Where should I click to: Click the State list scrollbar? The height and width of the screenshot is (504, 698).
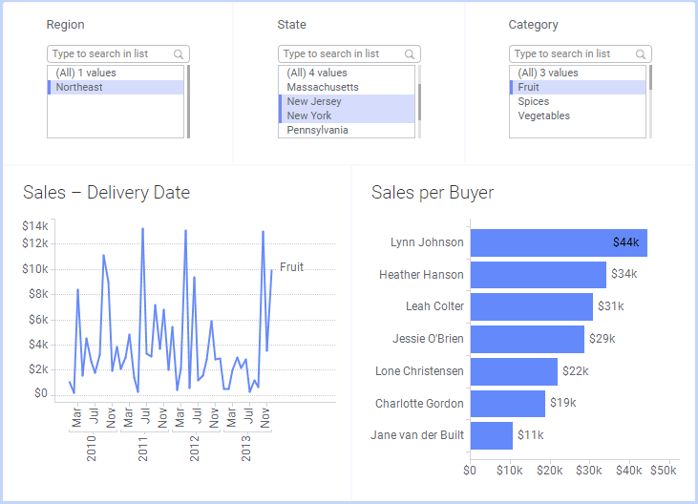click(419, 101)
